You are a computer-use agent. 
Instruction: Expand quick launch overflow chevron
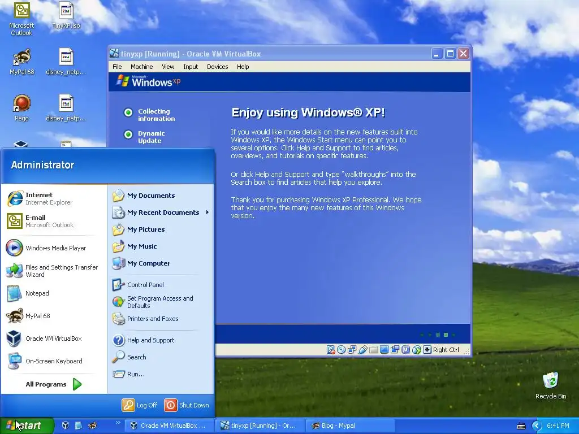point(118,423)
